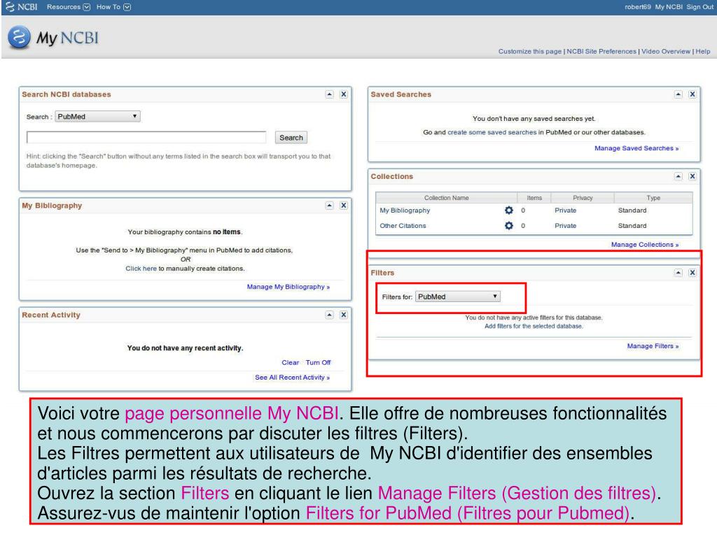Open My Bibliography collection
This screenshot has width=717, height=537.
[x=405, y=210]
